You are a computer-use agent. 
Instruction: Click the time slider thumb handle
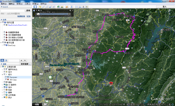pyautogui.click(x=38, y=14)
